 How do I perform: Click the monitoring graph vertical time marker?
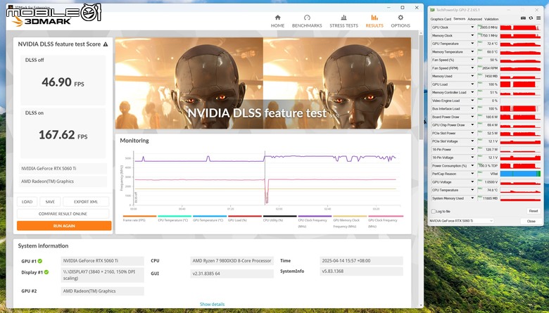(265, 178)
